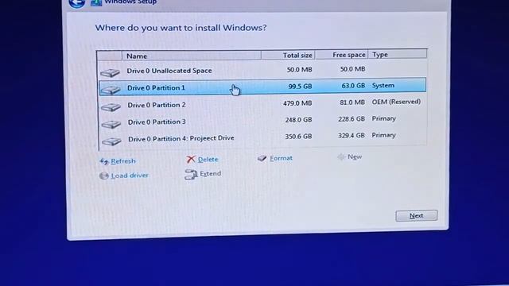
Task: Click the red X Delete icon
Action: [191, 159]
